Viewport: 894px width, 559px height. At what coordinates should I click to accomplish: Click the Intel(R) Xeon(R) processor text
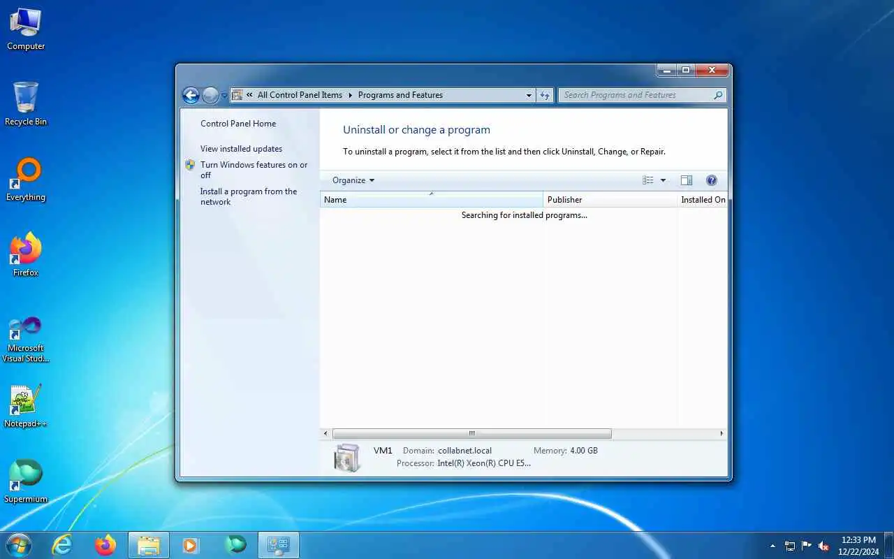coord(484,463)
